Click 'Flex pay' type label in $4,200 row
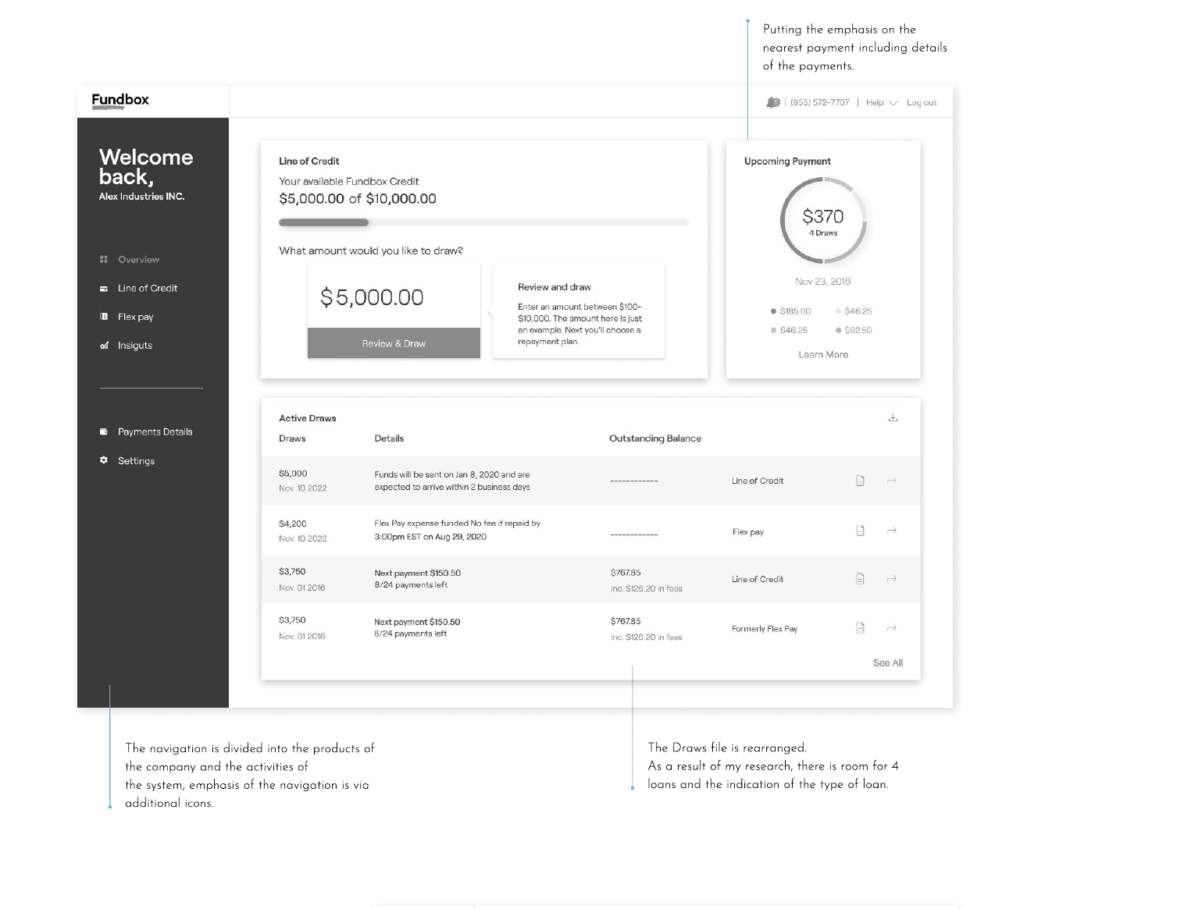This screenshot has height=909, width=1191. tap(748, 532)
